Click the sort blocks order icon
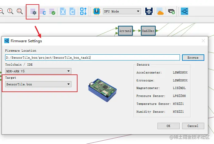This screenshot has height=144, width=214. coord(83,11)
